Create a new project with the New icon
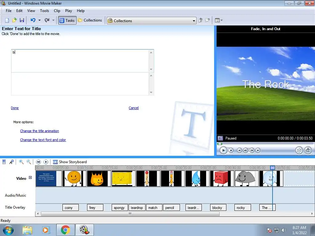The image size is (315, 236). 7,20
